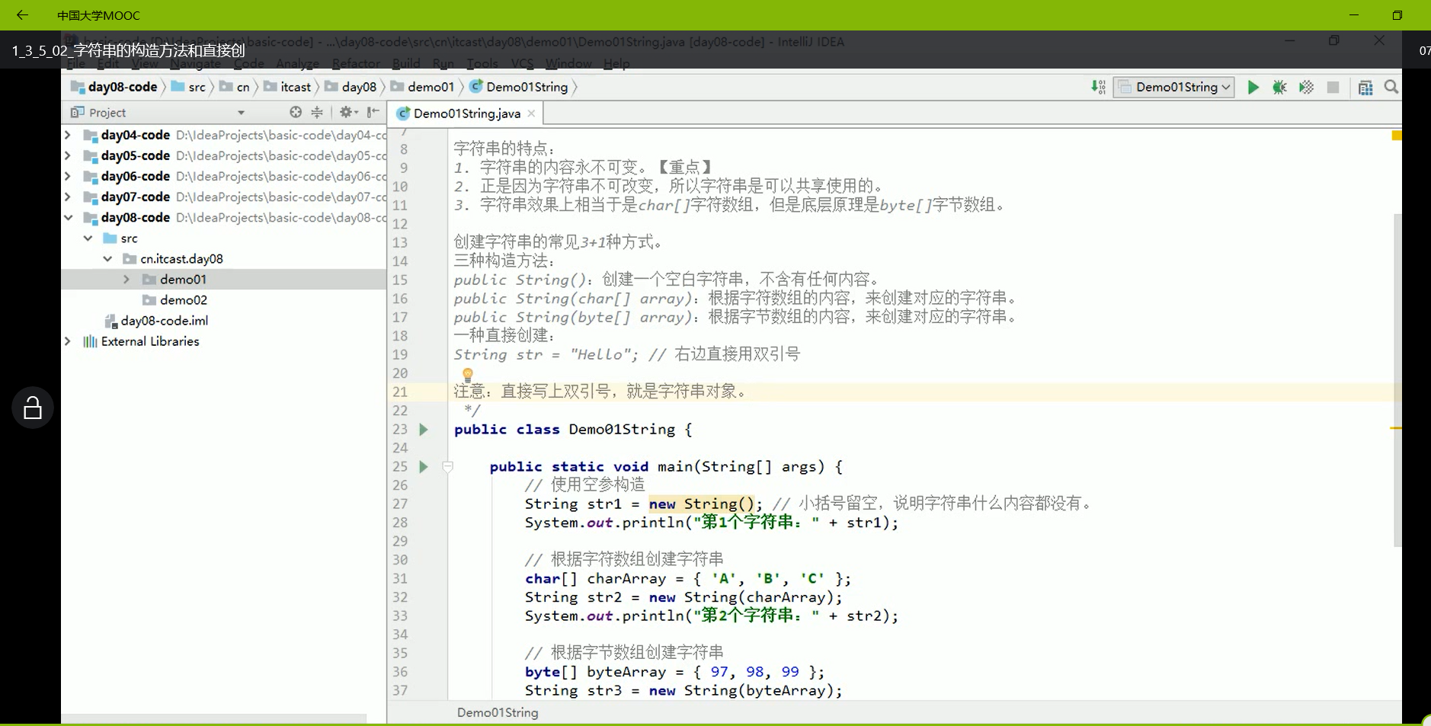Click Demo01String in the bottom breadcrumb
1431x726 pixels.
(498, 712)
